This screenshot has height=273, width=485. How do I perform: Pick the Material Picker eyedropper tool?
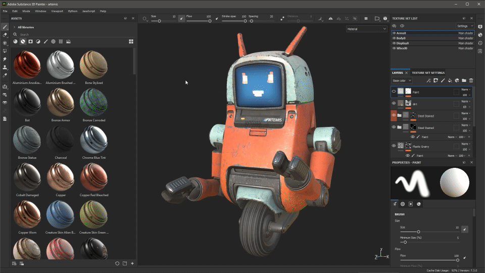5,75
